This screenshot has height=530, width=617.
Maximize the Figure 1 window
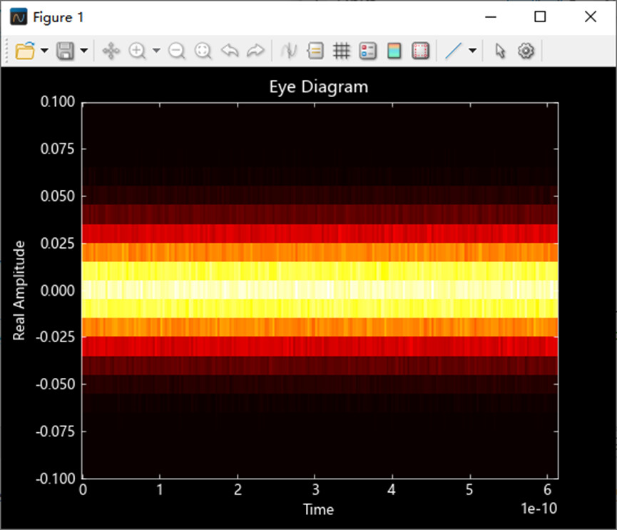click(x=540, y=17)
